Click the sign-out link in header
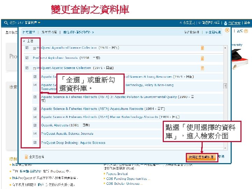The height and width of the screenshot is (189, 252). click(247, 23)
